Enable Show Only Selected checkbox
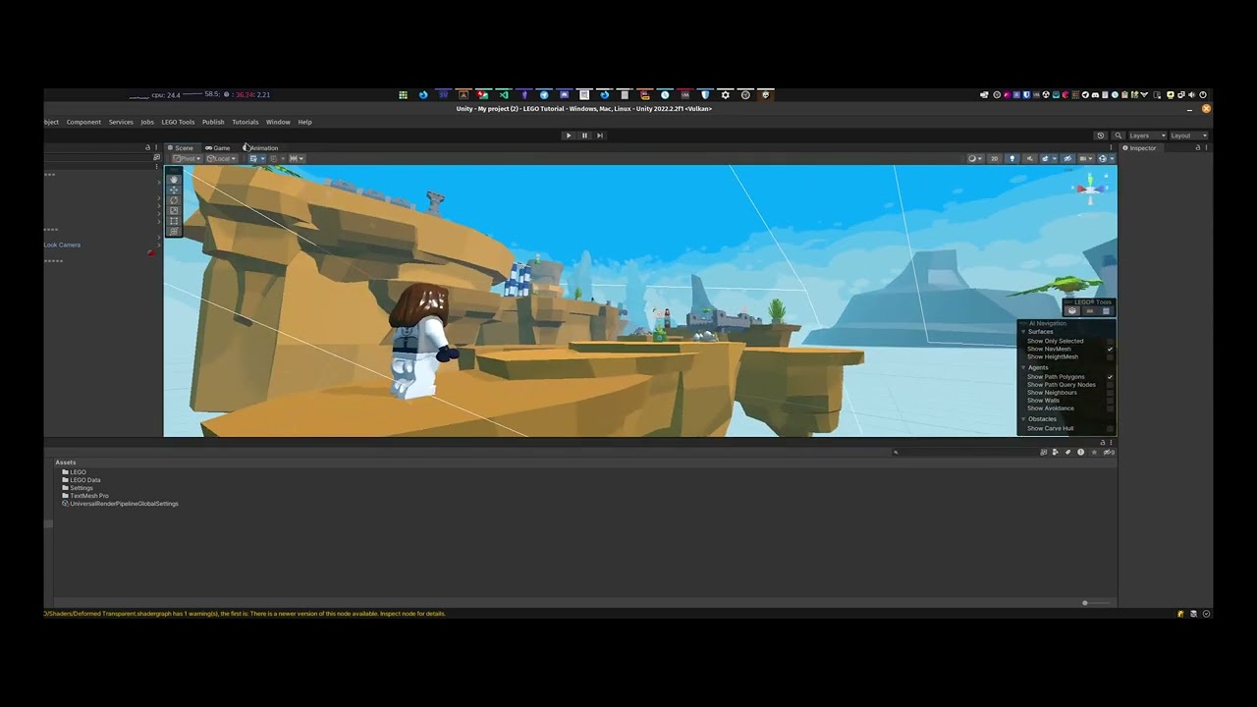This screenshot has width=1257, height=707. [1111, 341]
